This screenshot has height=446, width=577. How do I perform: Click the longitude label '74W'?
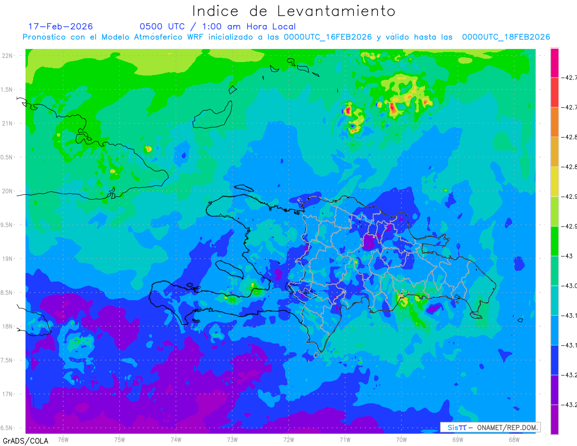coord(176,439)
